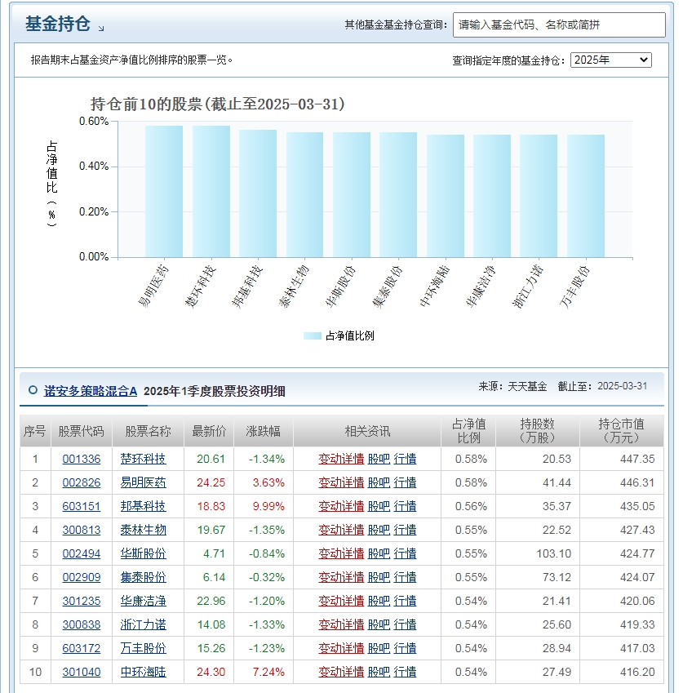Image resolution: width=683 pixels, height=693 pixels.
Task: Click the circle icon before 诺安多策略混合A
Action: click(33, 390)
